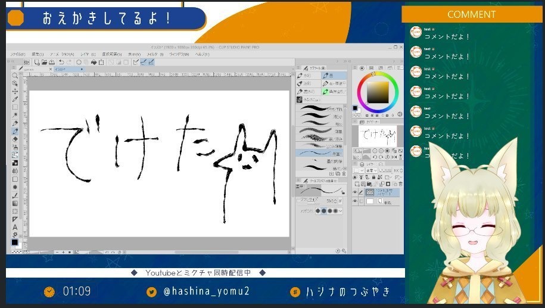Image resolution: width=545 pixels, height=308 pixels.
Task: Click the New document icon in command bar
Action: (37, 62)
